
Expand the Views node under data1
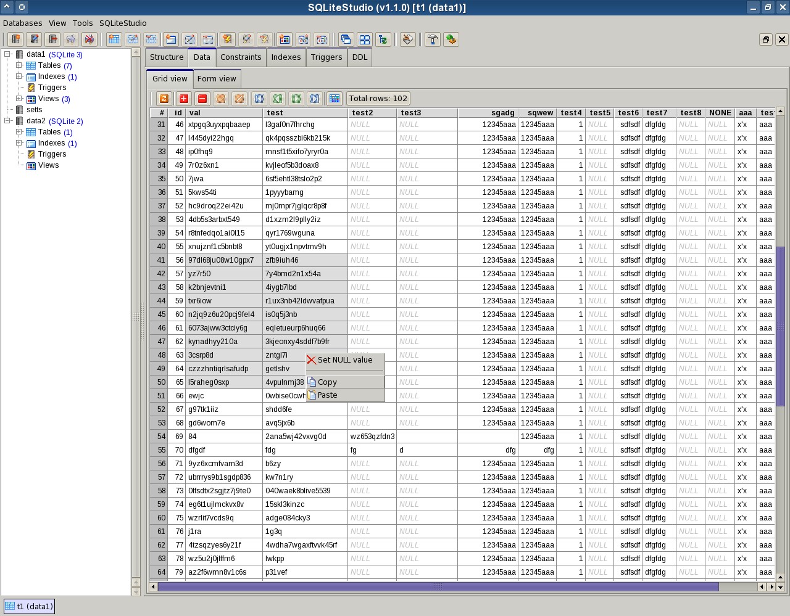coord(19,99)
